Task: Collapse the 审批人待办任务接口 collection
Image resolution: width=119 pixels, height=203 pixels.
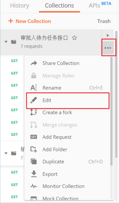Action: 6,42
